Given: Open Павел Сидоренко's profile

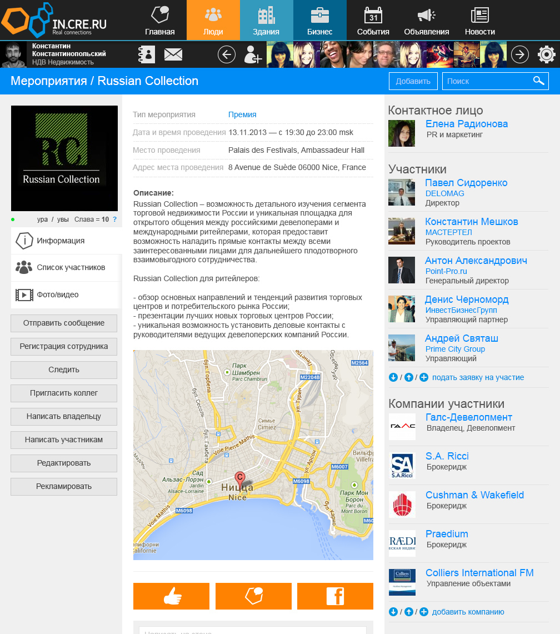Looking at the screenshot, I should click(x=466, y=183).
